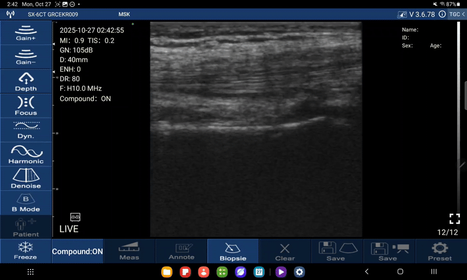Save the video clip
The height and width of the screenshot is (280, 467).
tap(389, 251)
